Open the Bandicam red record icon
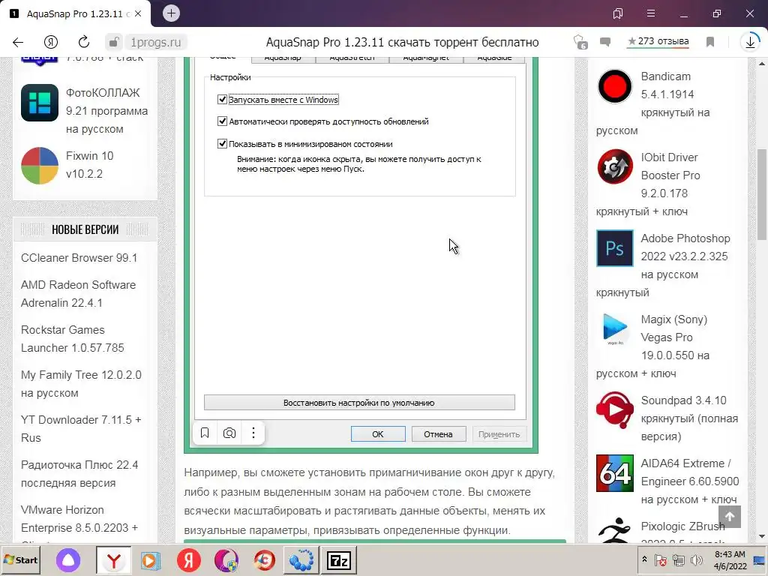Image resolution: width=768 pixels, height=576 pixels. pos(615,86)
